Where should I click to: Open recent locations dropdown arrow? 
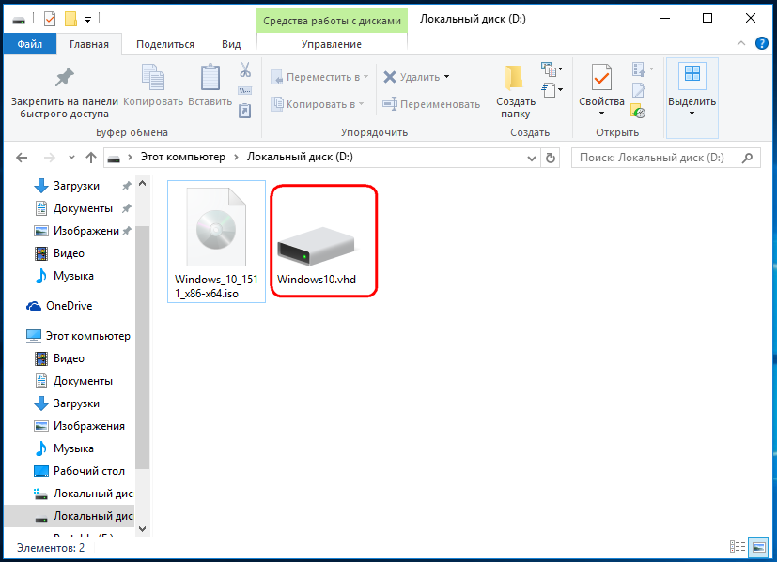(71, 158)
